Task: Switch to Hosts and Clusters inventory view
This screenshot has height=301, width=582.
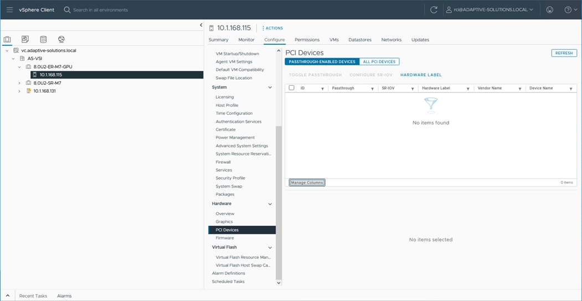Action: tap(7, 39)
